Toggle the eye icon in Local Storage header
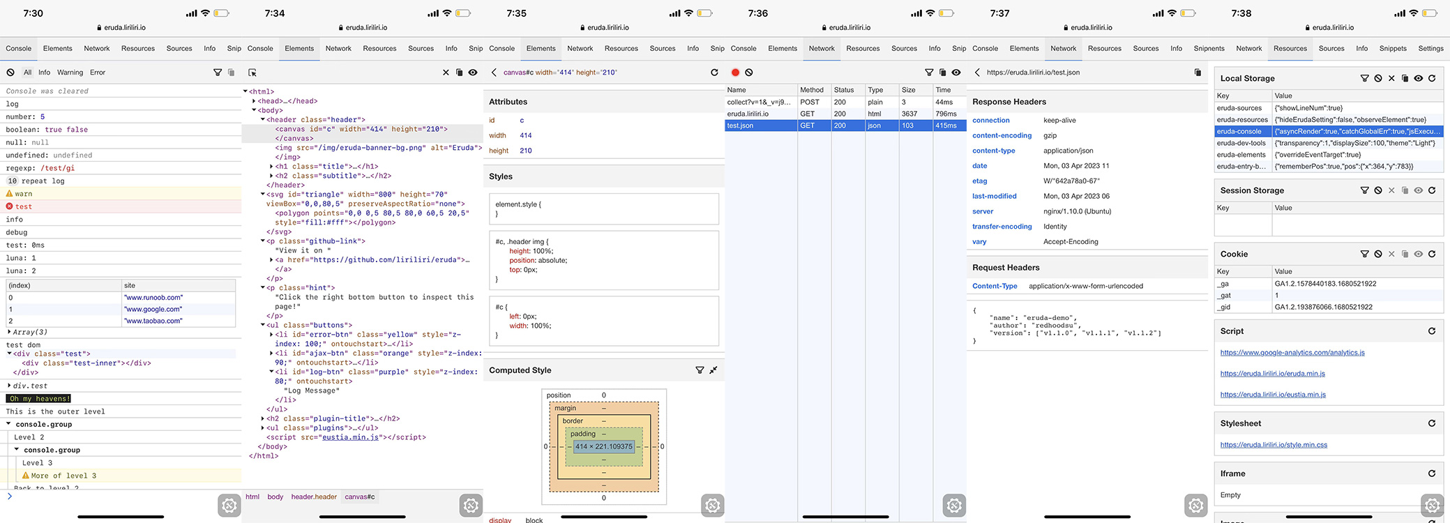The image size is (1450, 523). [x=1419, y=78]
